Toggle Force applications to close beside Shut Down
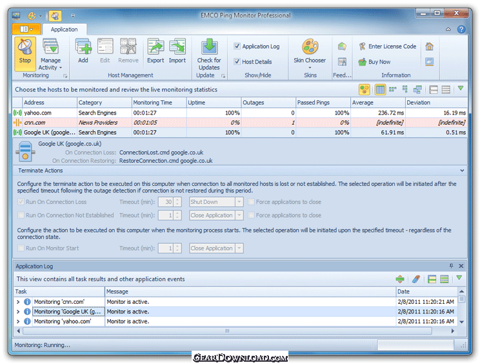Image resolution: width=480 pixels, height=363 pixels. (251, 202)
